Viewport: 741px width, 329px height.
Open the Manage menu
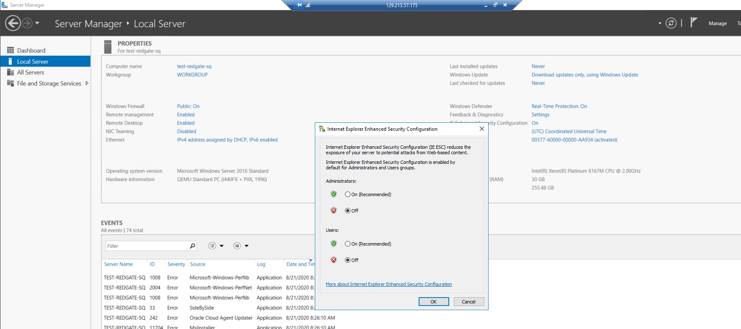(x=718, y=23)
